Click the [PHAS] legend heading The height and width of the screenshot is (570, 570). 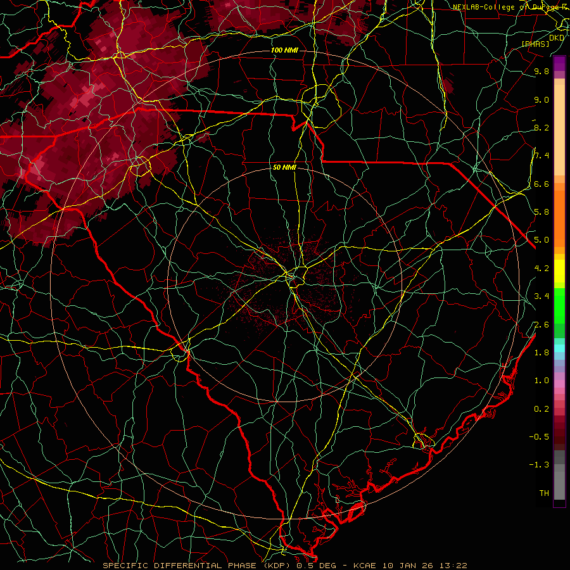click(x=536, y=44)
